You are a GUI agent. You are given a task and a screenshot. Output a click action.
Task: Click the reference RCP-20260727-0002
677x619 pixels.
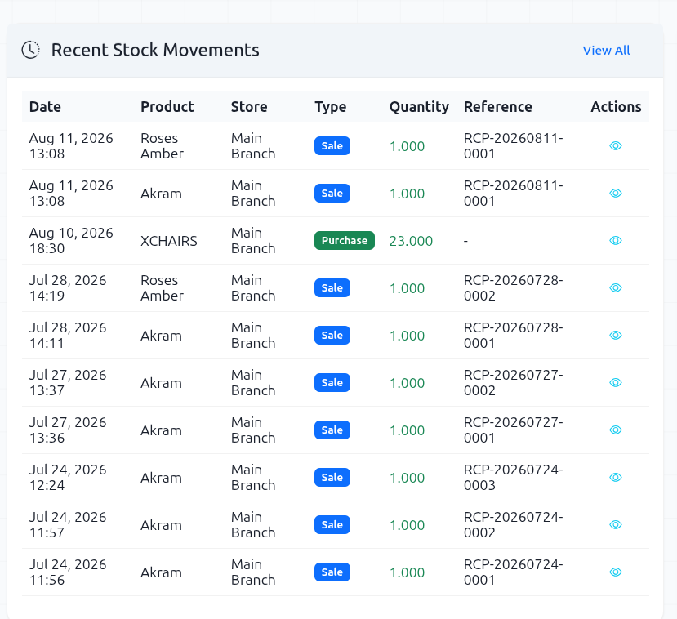(514, 383)
